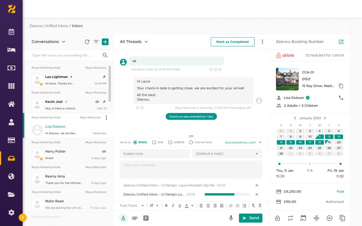The image size is (362, 226).
Task: Toggle bold formatting
Action: (x=166, y=206)
